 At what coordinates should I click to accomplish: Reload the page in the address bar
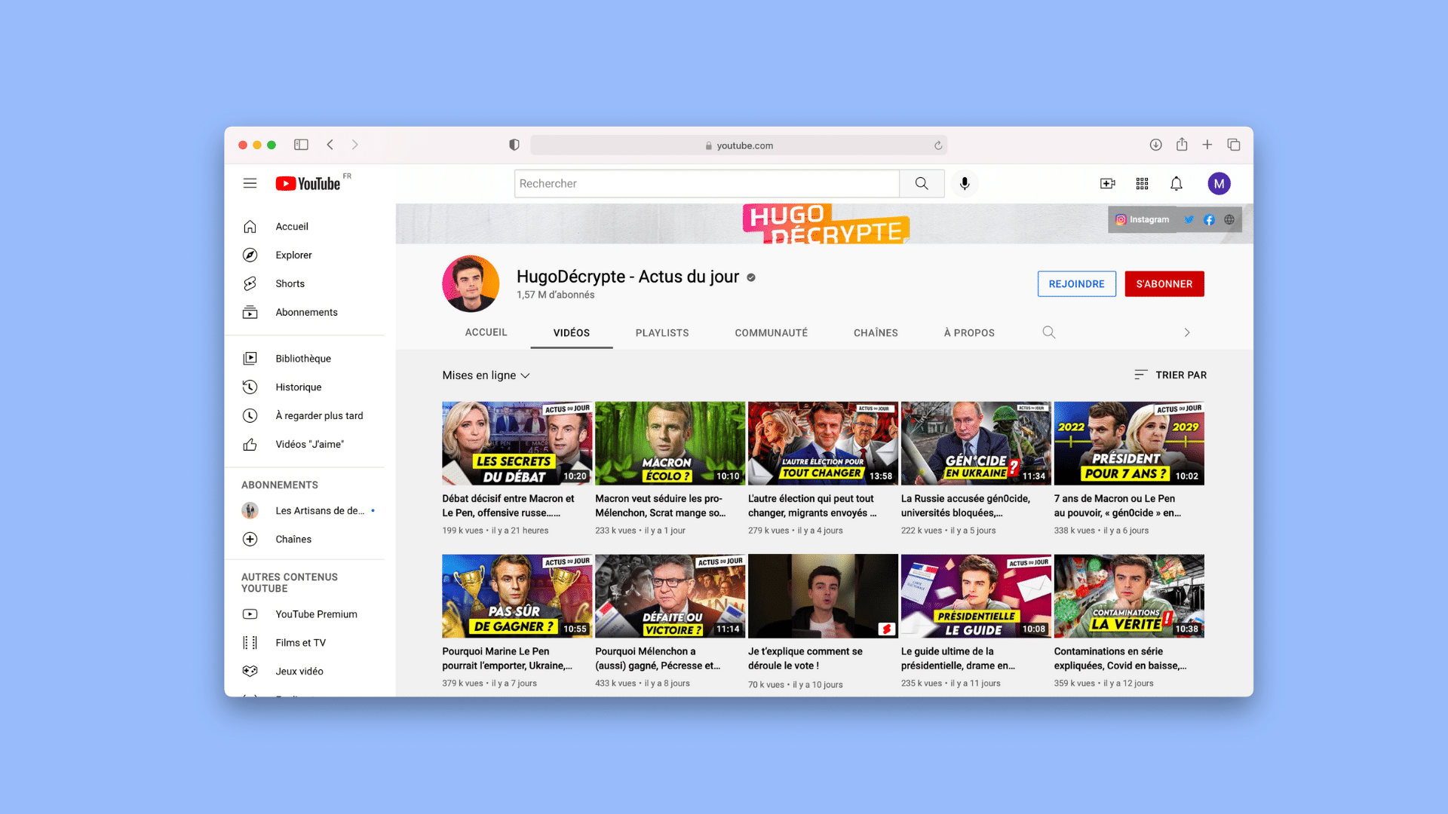coord(938,145)
